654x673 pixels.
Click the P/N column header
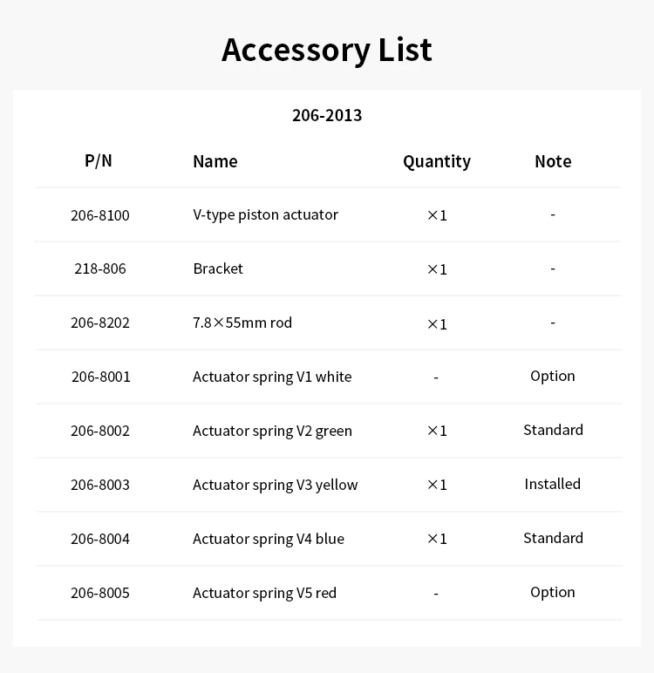[x=99, y=161]
